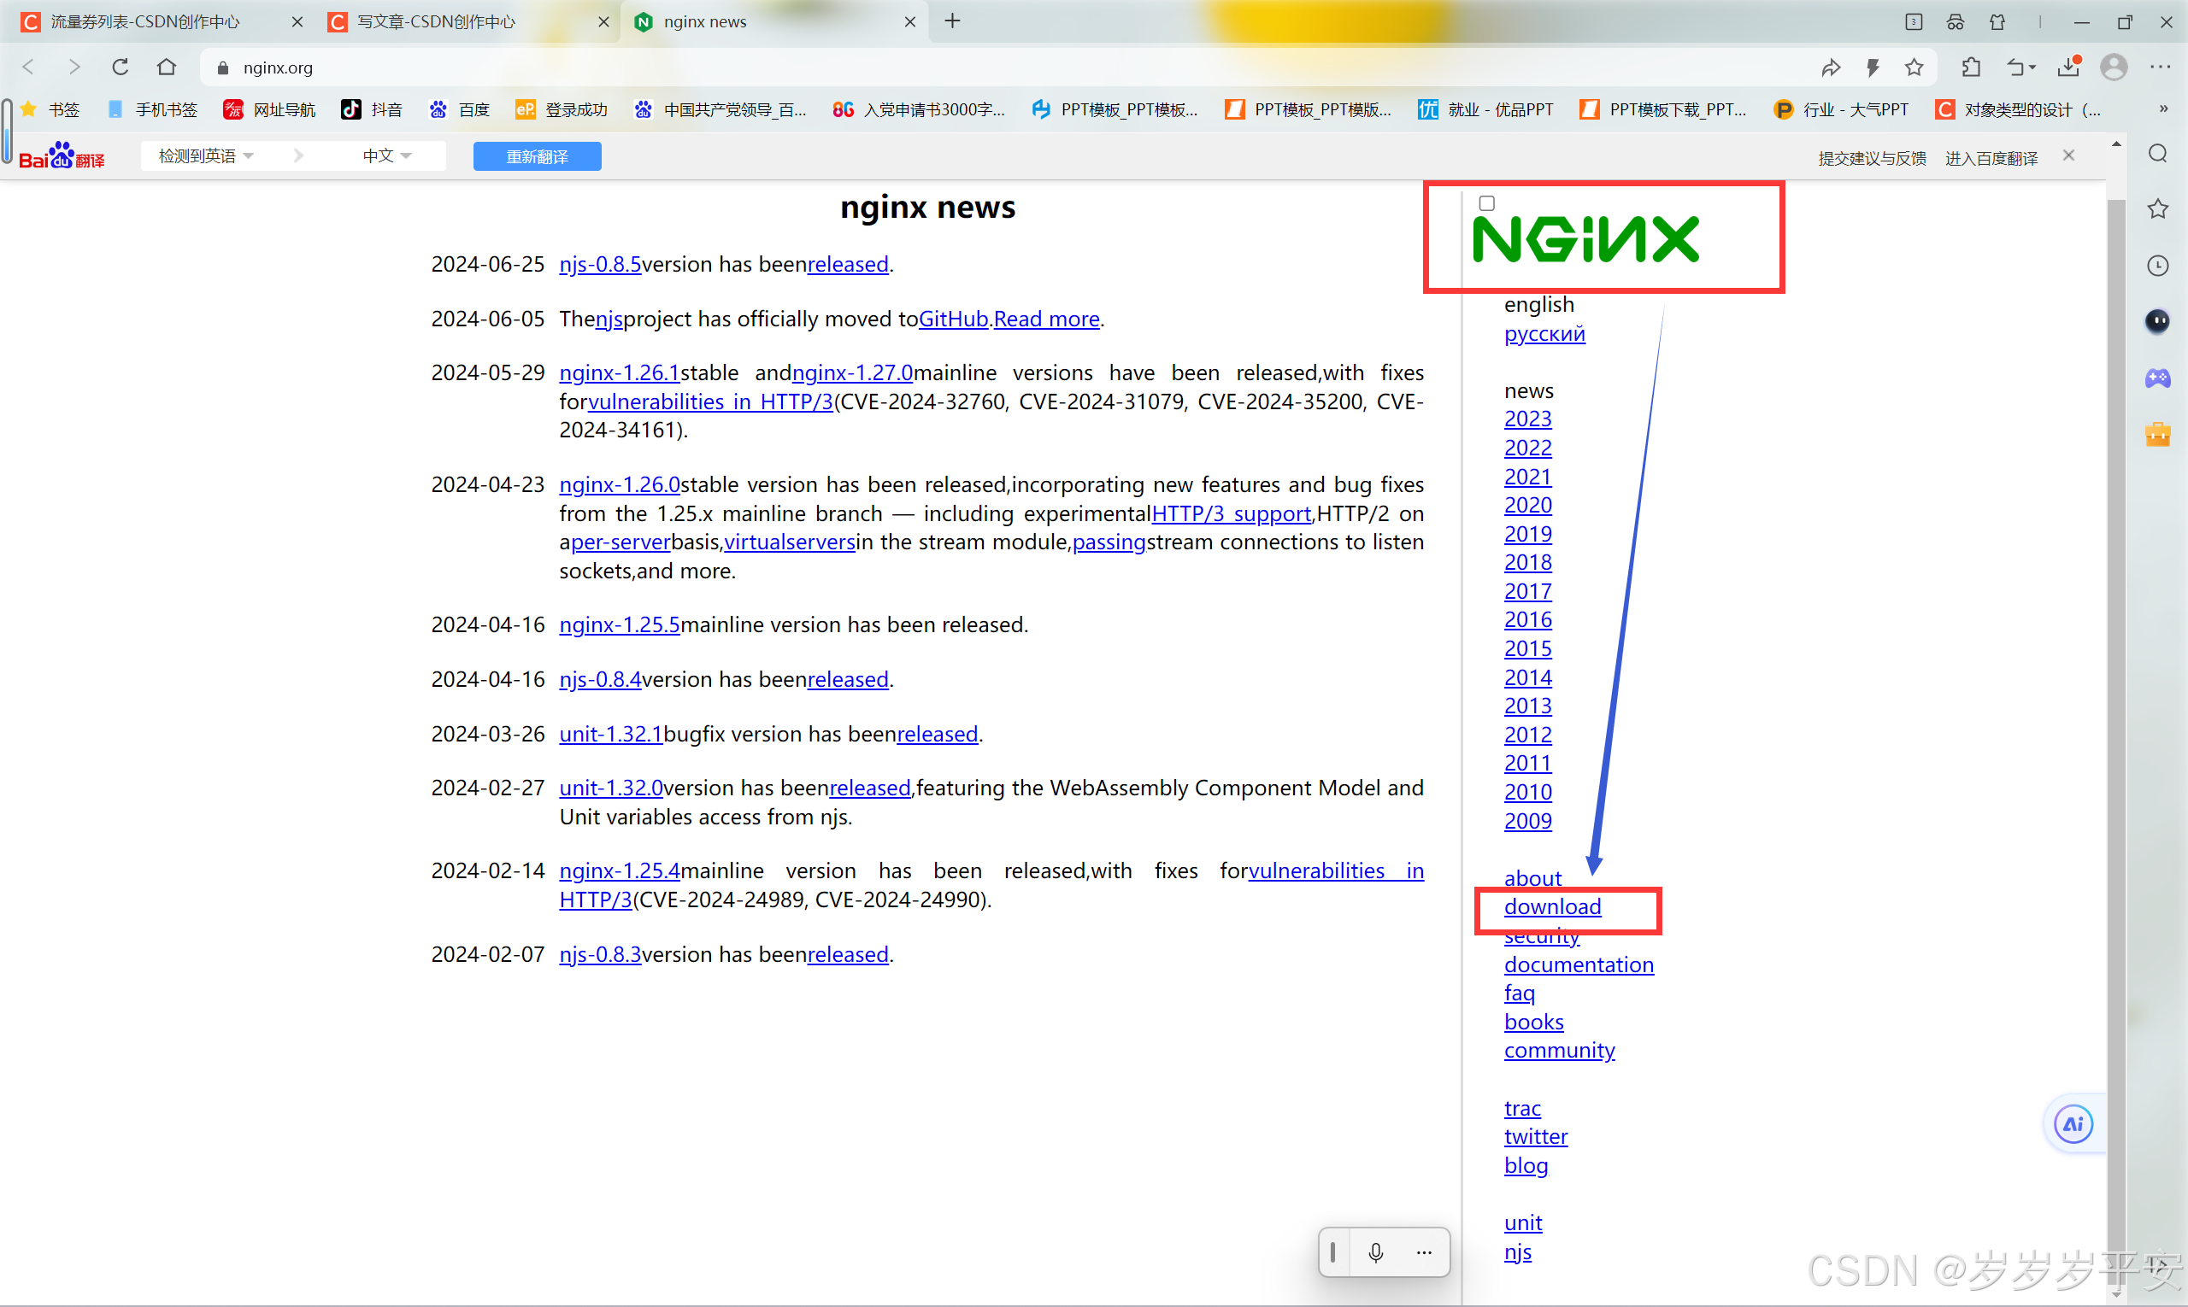Switch to the 流量券列表-CSDN创作中心 tab
The image size is (2188, 1307).
[145, 21]
